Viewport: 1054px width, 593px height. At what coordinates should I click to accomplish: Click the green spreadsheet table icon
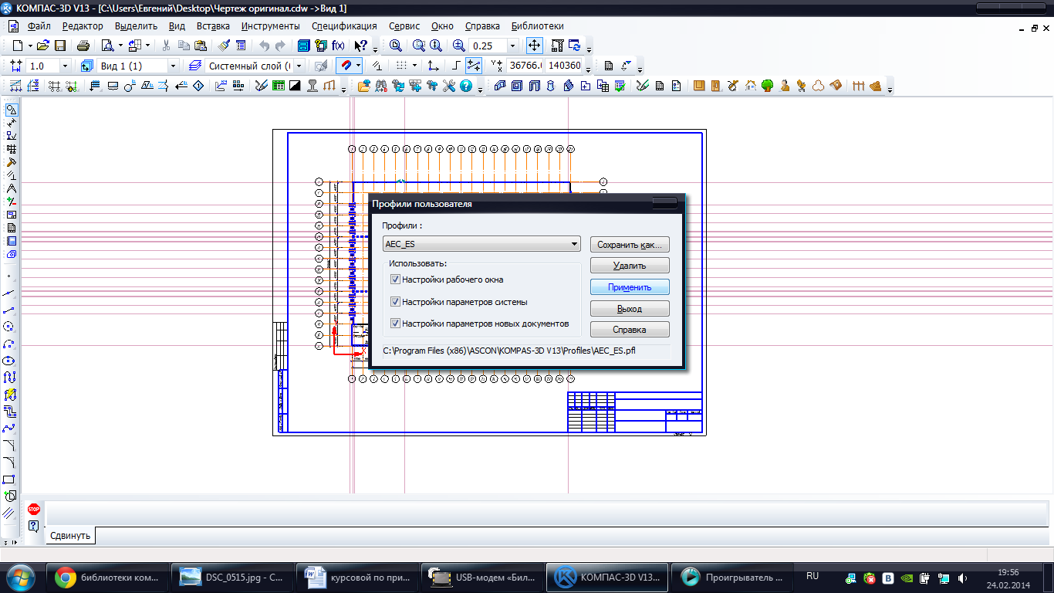(x=278, y=86)
